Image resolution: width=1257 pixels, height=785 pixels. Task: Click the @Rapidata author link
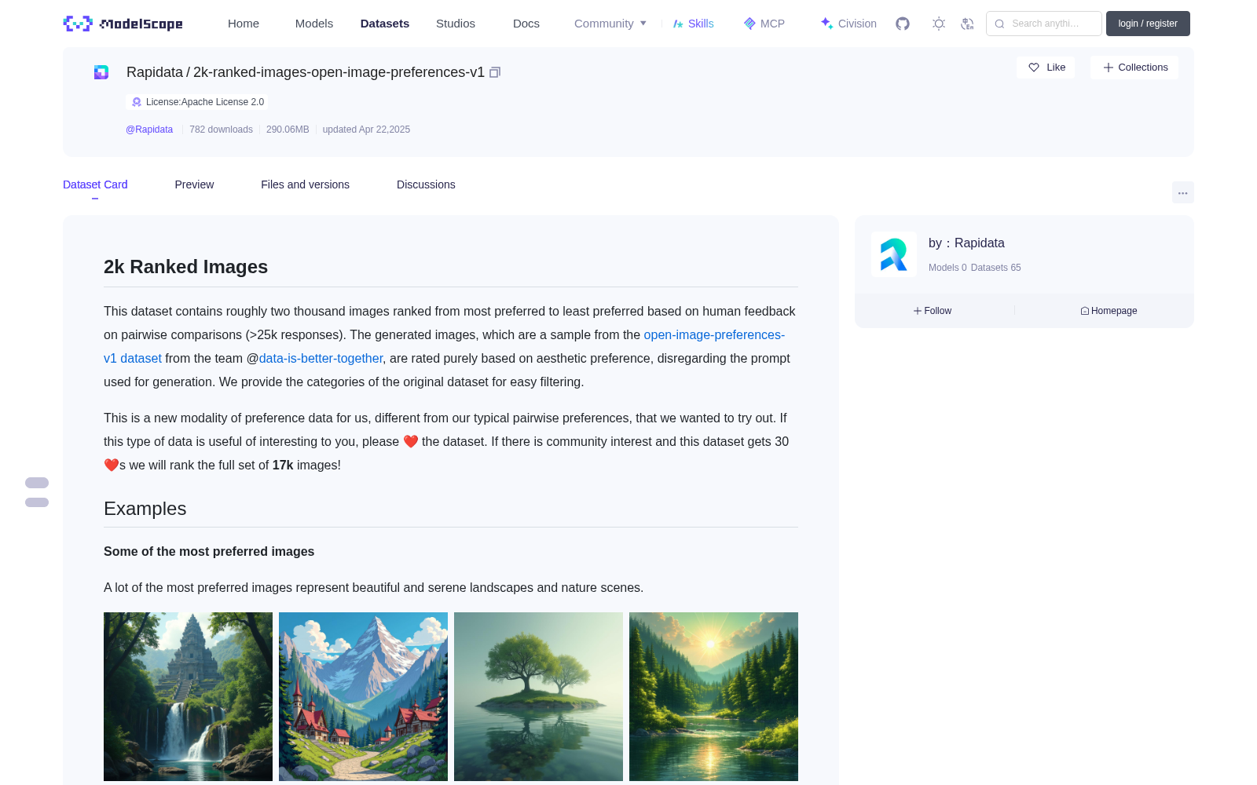(149, 130)
